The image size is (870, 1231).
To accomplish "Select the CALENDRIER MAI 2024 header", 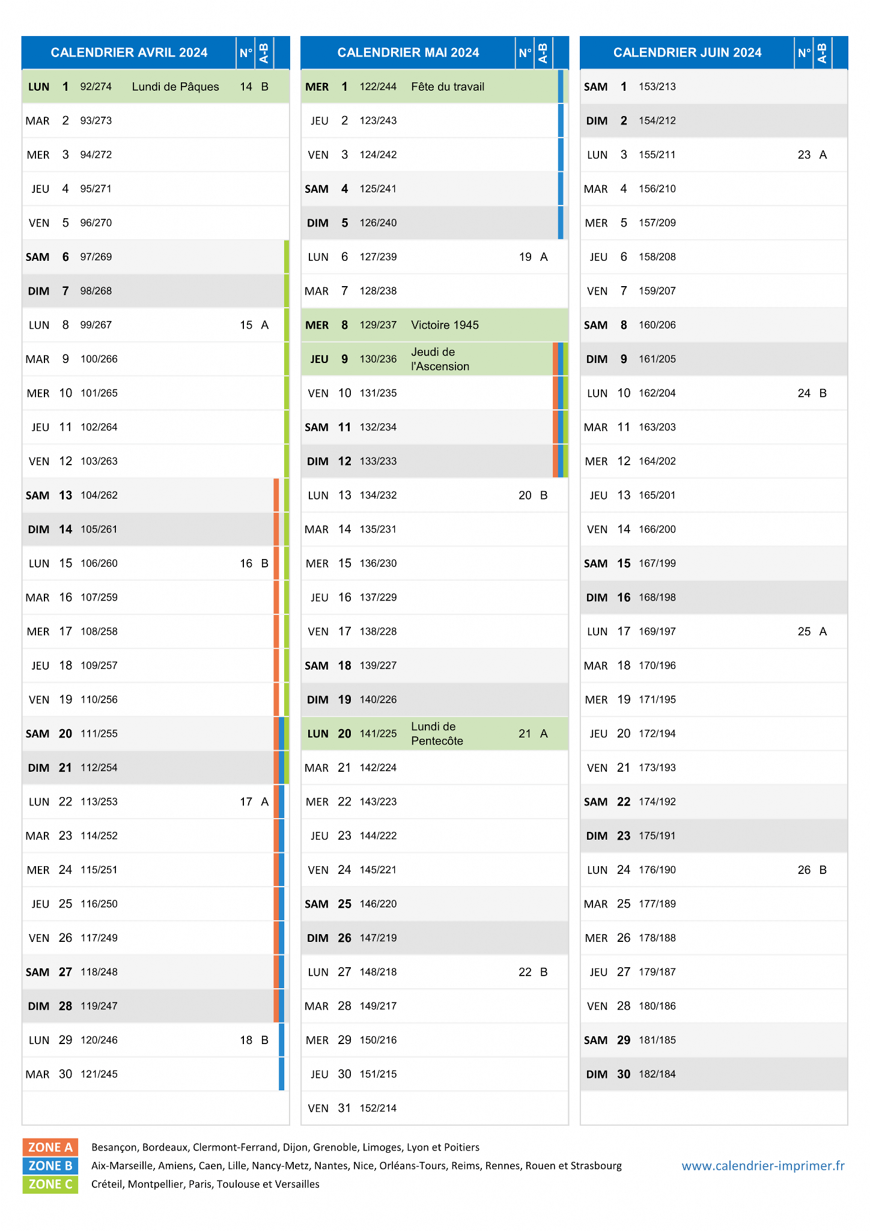I will coord(408,53).
